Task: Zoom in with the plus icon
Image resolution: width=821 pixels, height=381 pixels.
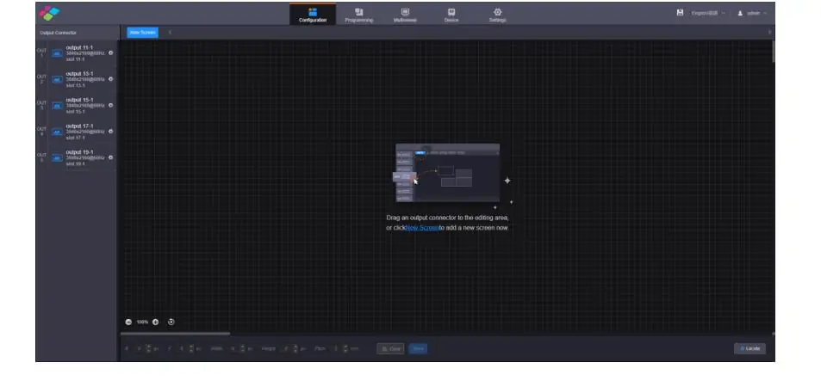Action: tap(156, 322)
